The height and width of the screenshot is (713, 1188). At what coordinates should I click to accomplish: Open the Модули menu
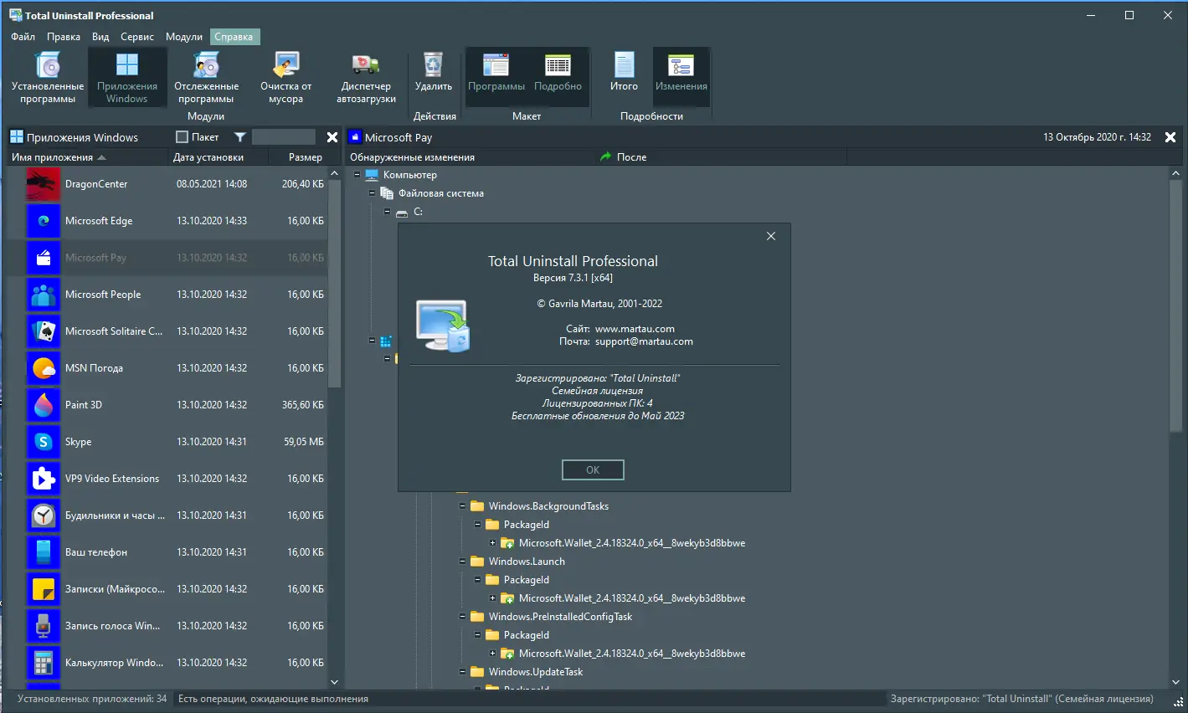183,36
